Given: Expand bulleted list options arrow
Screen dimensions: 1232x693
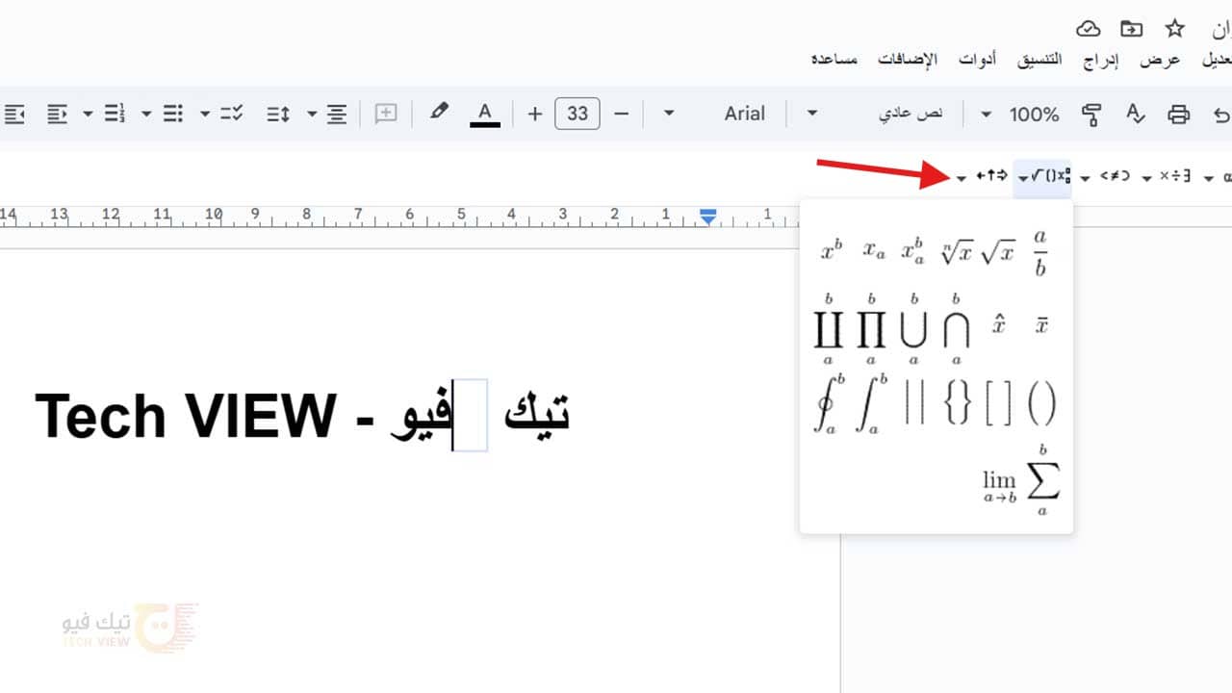Looking at the screenshot, I should 146,114.
